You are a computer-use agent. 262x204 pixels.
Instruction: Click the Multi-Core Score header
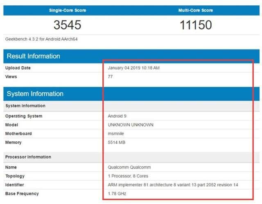196,10
